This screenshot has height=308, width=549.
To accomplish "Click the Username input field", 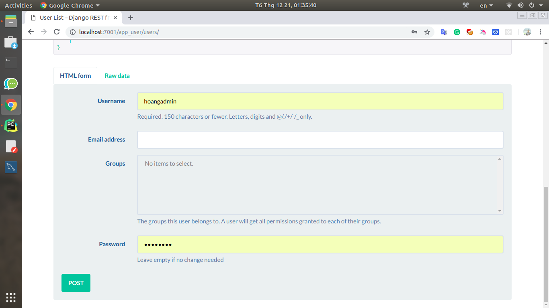I will click(x=320, y=101).
